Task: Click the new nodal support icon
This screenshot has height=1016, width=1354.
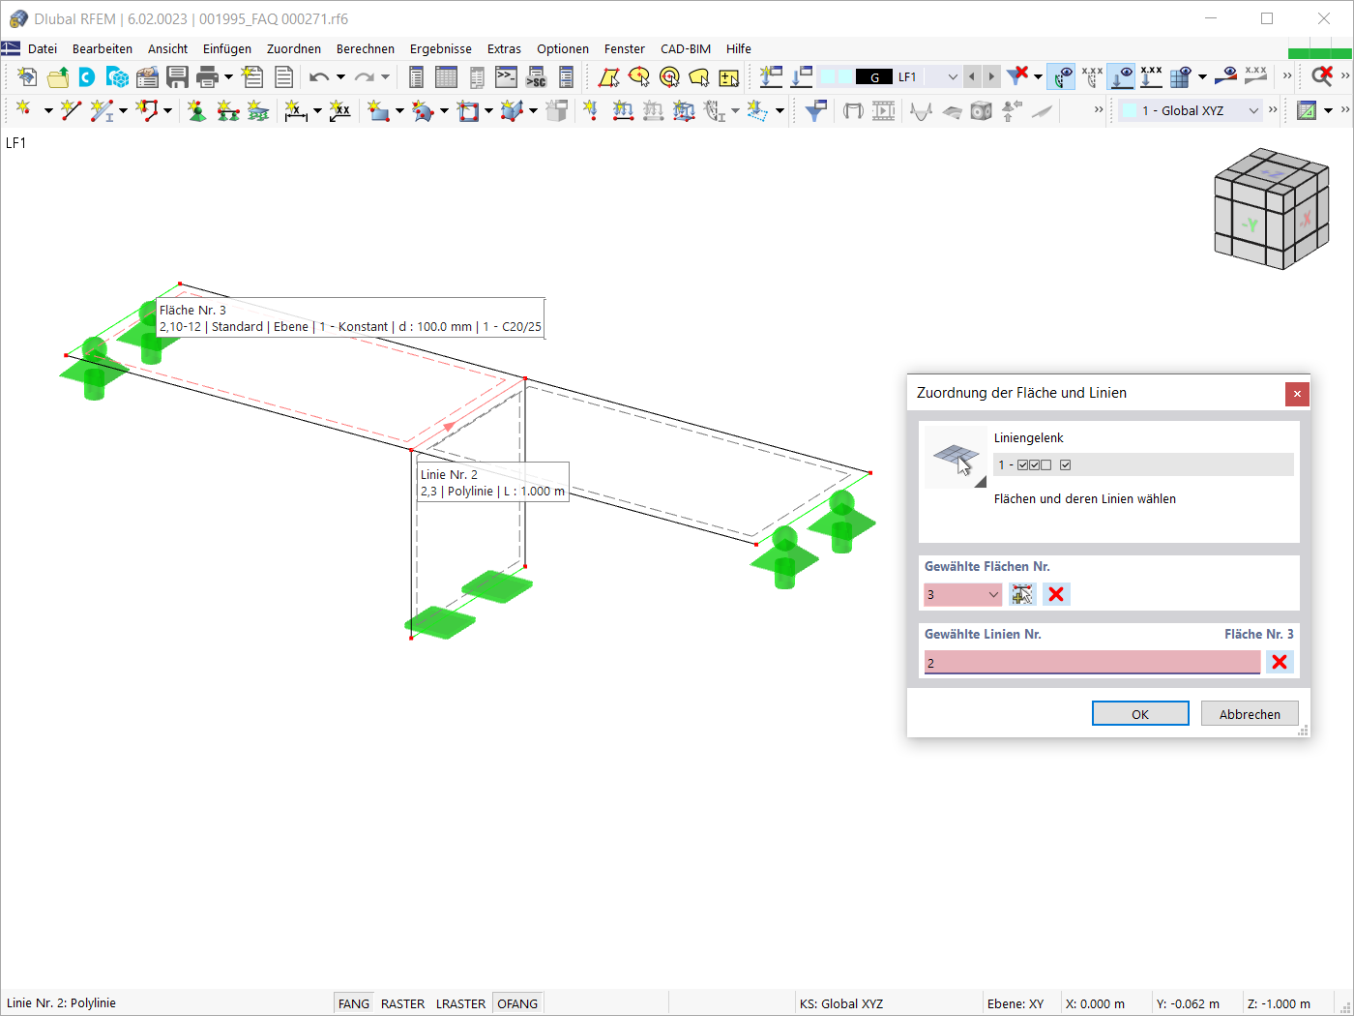Action: tap(196, 110)
